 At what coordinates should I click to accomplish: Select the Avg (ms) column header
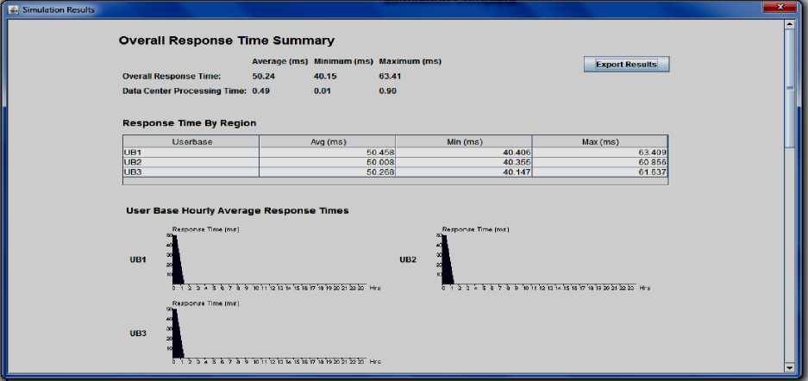(327, 141)
